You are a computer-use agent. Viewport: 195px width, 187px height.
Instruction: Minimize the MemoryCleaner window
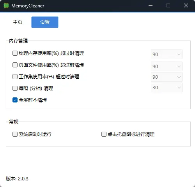(x=151, y=6)
